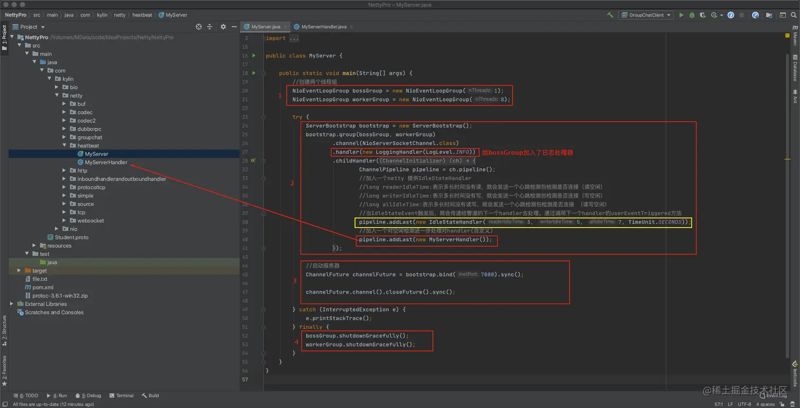Click the 4 spaces indent indicator
Image resolution: width=800 pixels, height=408 pixels.
tap(766, 404)
